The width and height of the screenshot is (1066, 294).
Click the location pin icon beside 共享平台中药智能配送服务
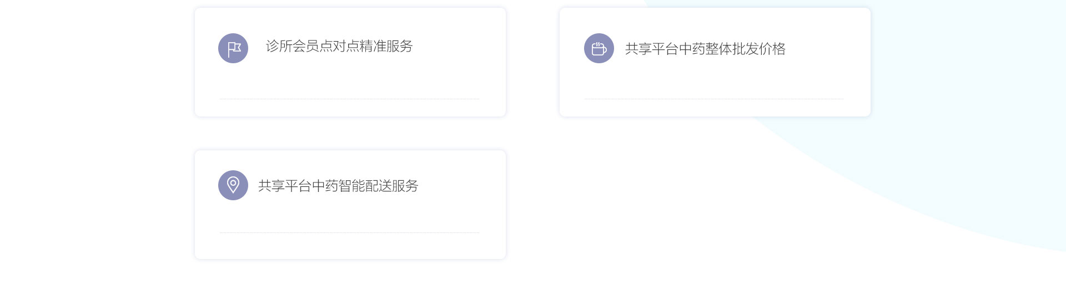(x=233, y=185)
